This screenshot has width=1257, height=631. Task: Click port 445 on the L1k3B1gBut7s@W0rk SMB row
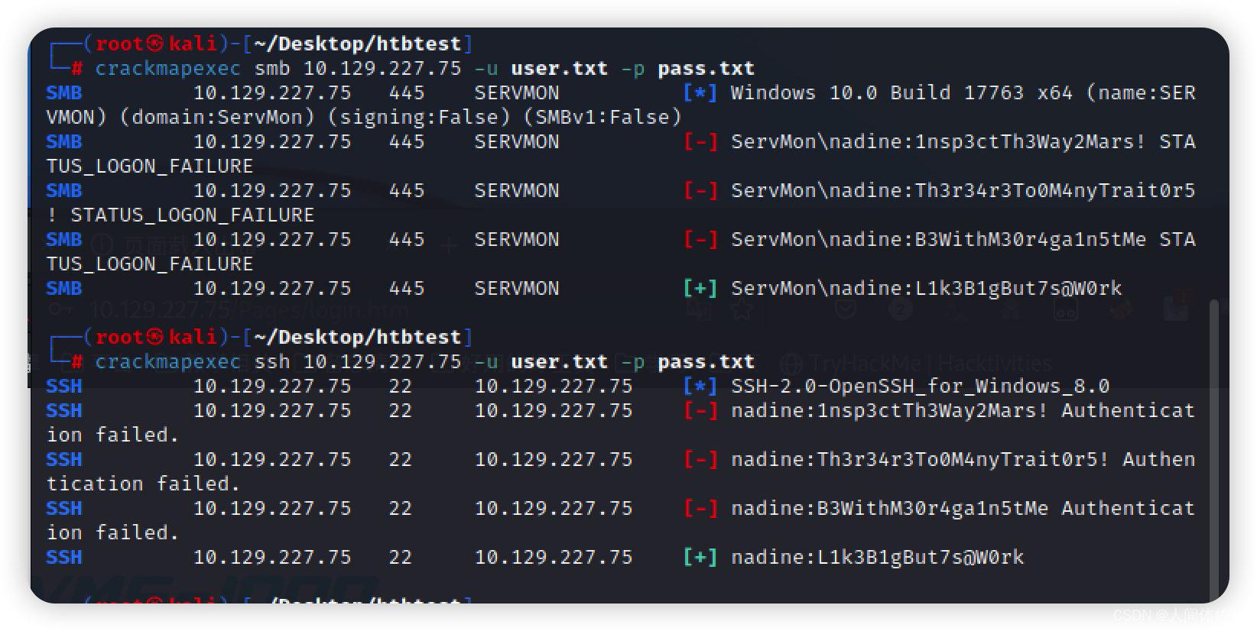coord(406,289)
